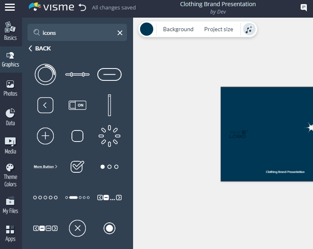Open the Photos sidebar tab

10,88
